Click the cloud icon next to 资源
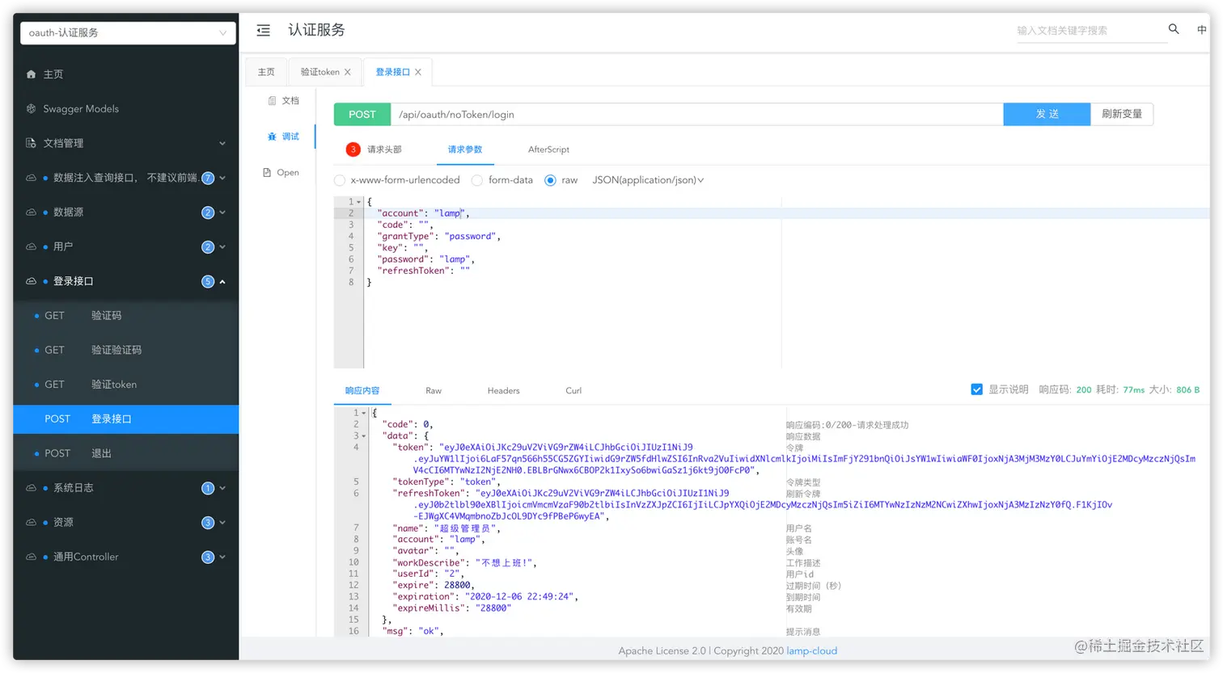This screenshot has width=1223, height=673. tap(31, 523)
